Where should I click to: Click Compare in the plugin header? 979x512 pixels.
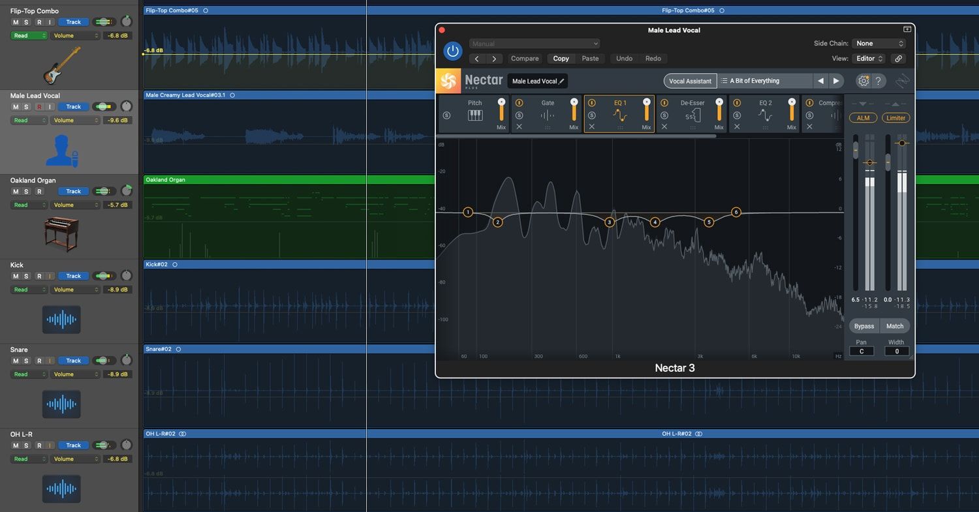click(x=525, y=59)
